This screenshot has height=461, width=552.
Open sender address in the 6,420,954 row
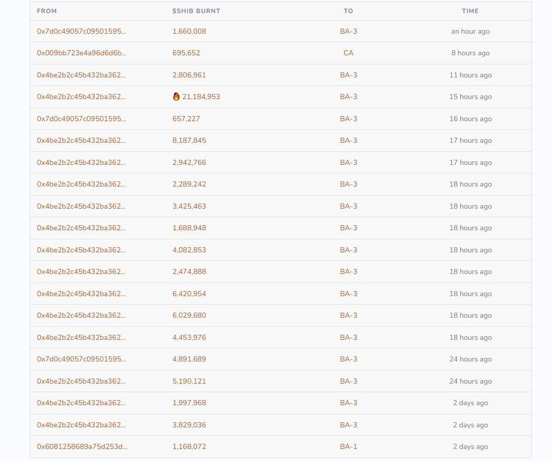(81, 294)
